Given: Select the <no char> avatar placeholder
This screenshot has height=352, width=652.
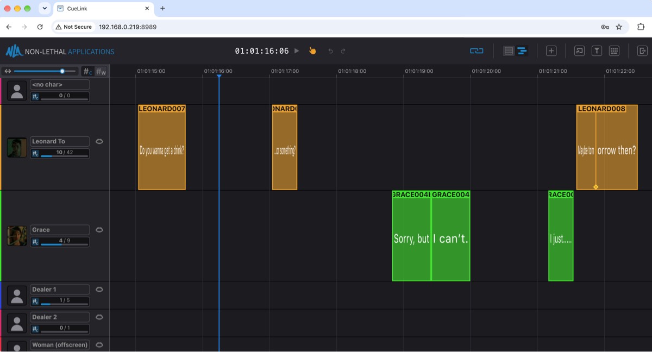Looking at the screenshot, I should click(x=17, y=91).
